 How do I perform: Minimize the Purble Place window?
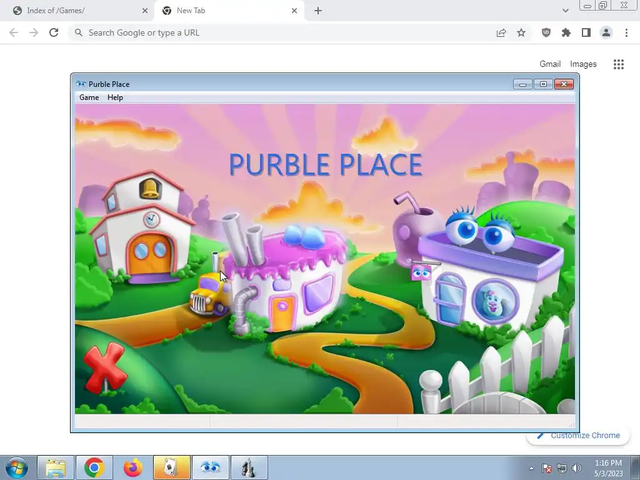pos(522,84)
